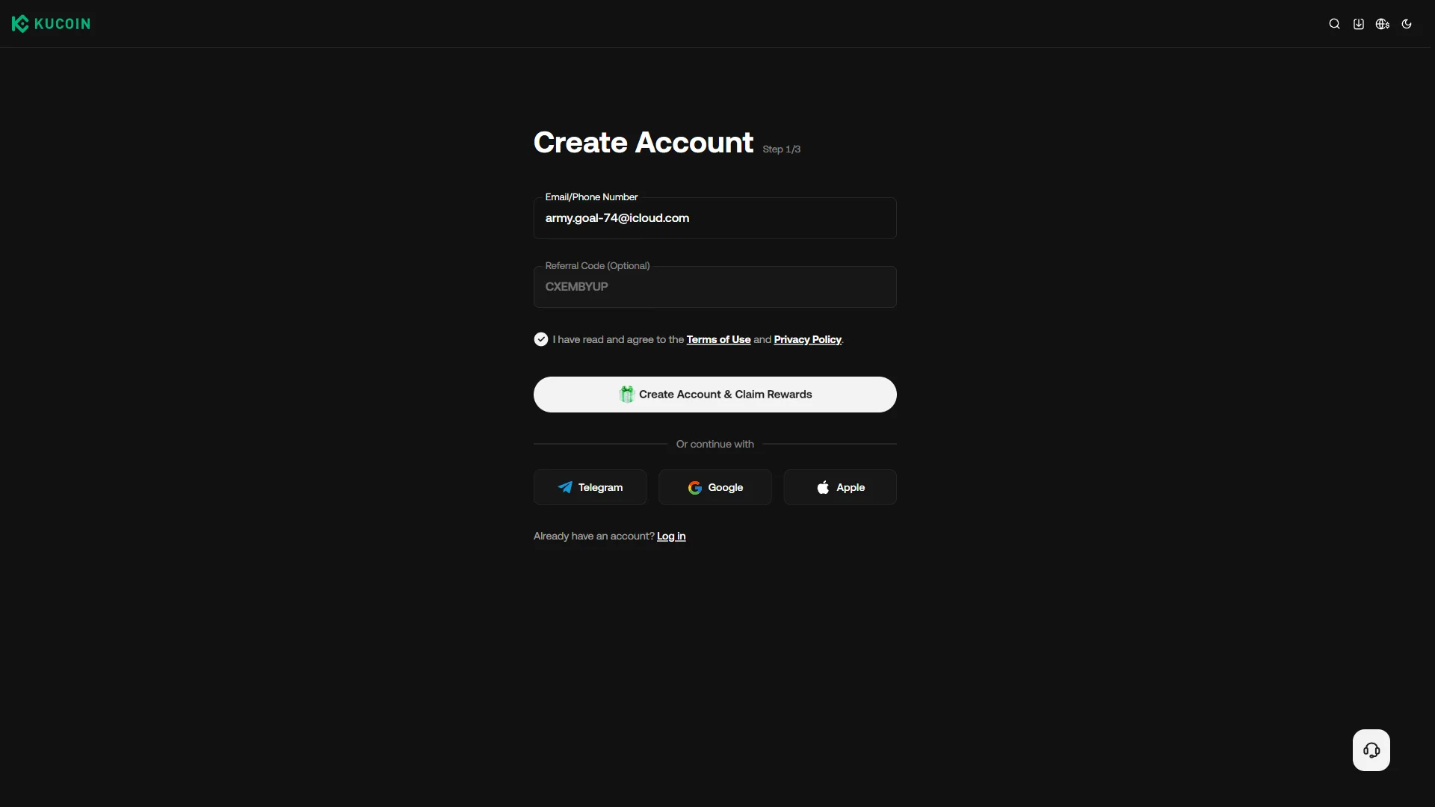Follow the Log in link
Image resolution: width=1435 pixels, height=807 pixels.
click(x=671, y=536)
